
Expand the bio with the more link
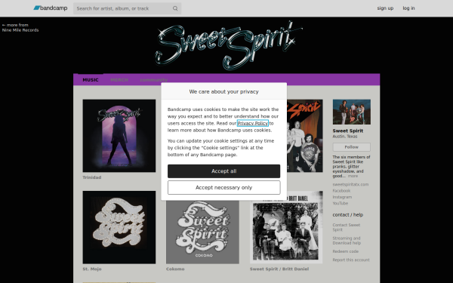coord(353,176)
